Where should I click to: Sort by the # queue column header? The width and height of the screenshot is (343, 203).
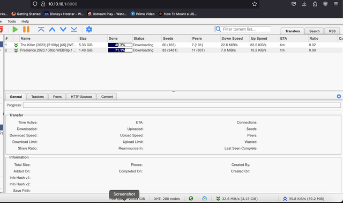coord(9,38)
